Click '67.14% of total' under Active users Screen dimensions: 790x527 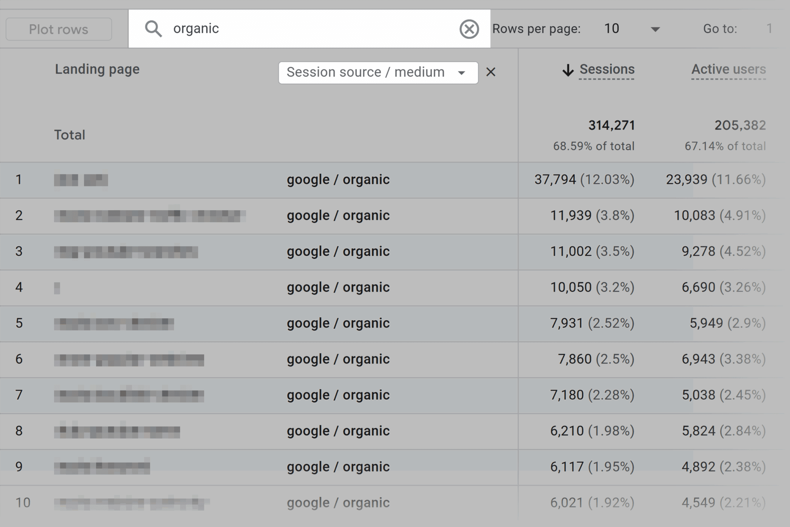pyautogui.click(x=725, y=146)
